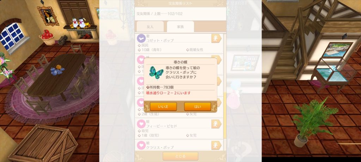Viewport: 361px width, 162px height.
Task: Select the 家族 tab
Action: coord(180,27)
